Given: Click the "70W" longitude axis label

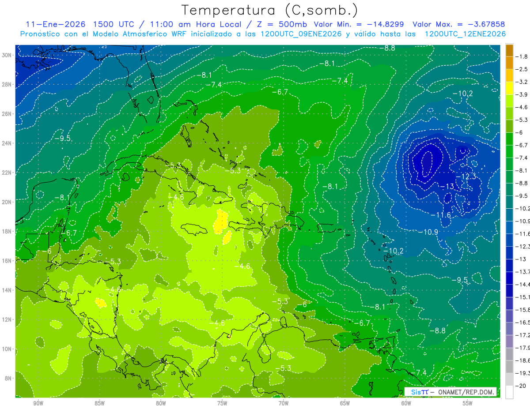Looking at the screenshot, I should (x=284, y=403).
